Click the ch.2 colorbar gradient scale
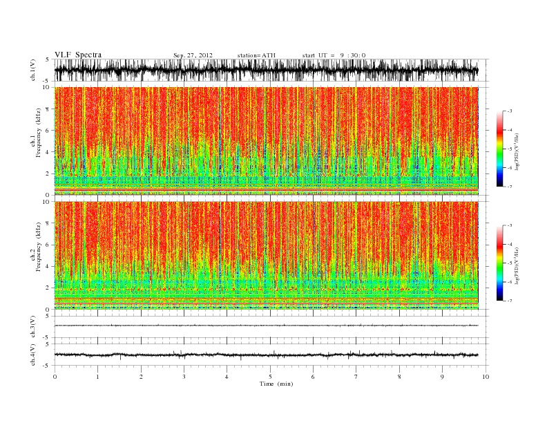 499,263
